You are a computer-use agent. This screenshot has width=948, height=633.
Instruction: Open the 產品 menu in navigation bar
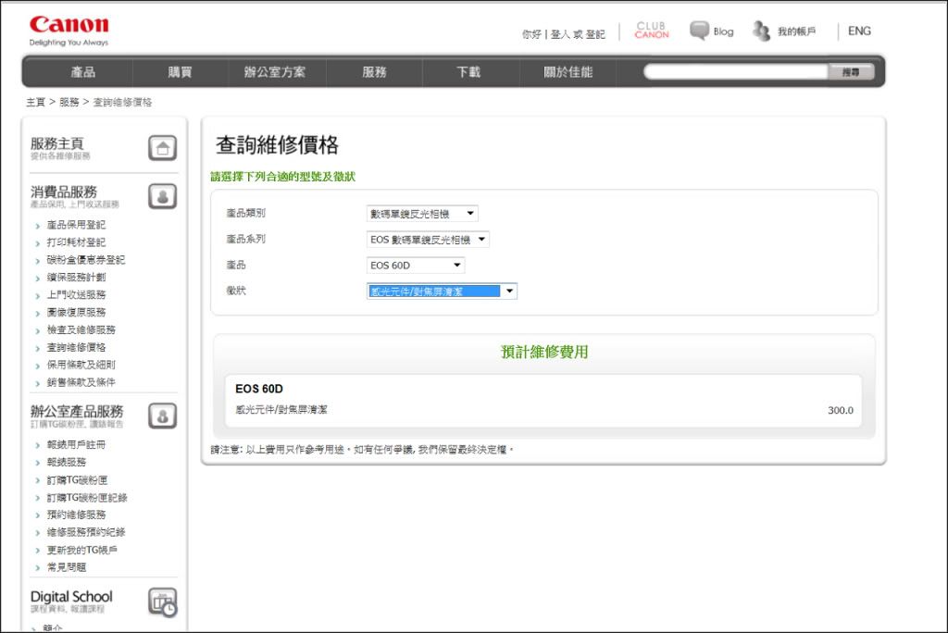click(82, 72)
